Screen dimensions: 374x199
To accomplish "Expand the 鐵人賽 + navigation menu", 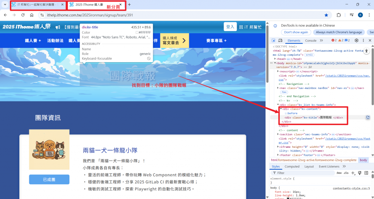I will coord(33,41).
